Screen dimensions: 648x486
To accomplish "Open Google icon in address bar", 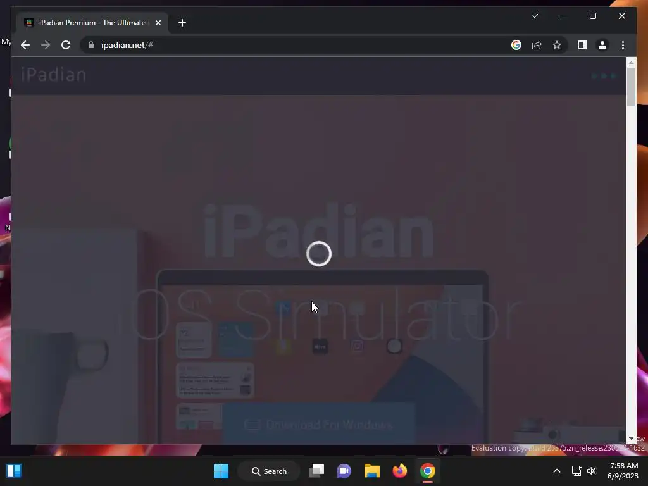I will pos(516,45).
